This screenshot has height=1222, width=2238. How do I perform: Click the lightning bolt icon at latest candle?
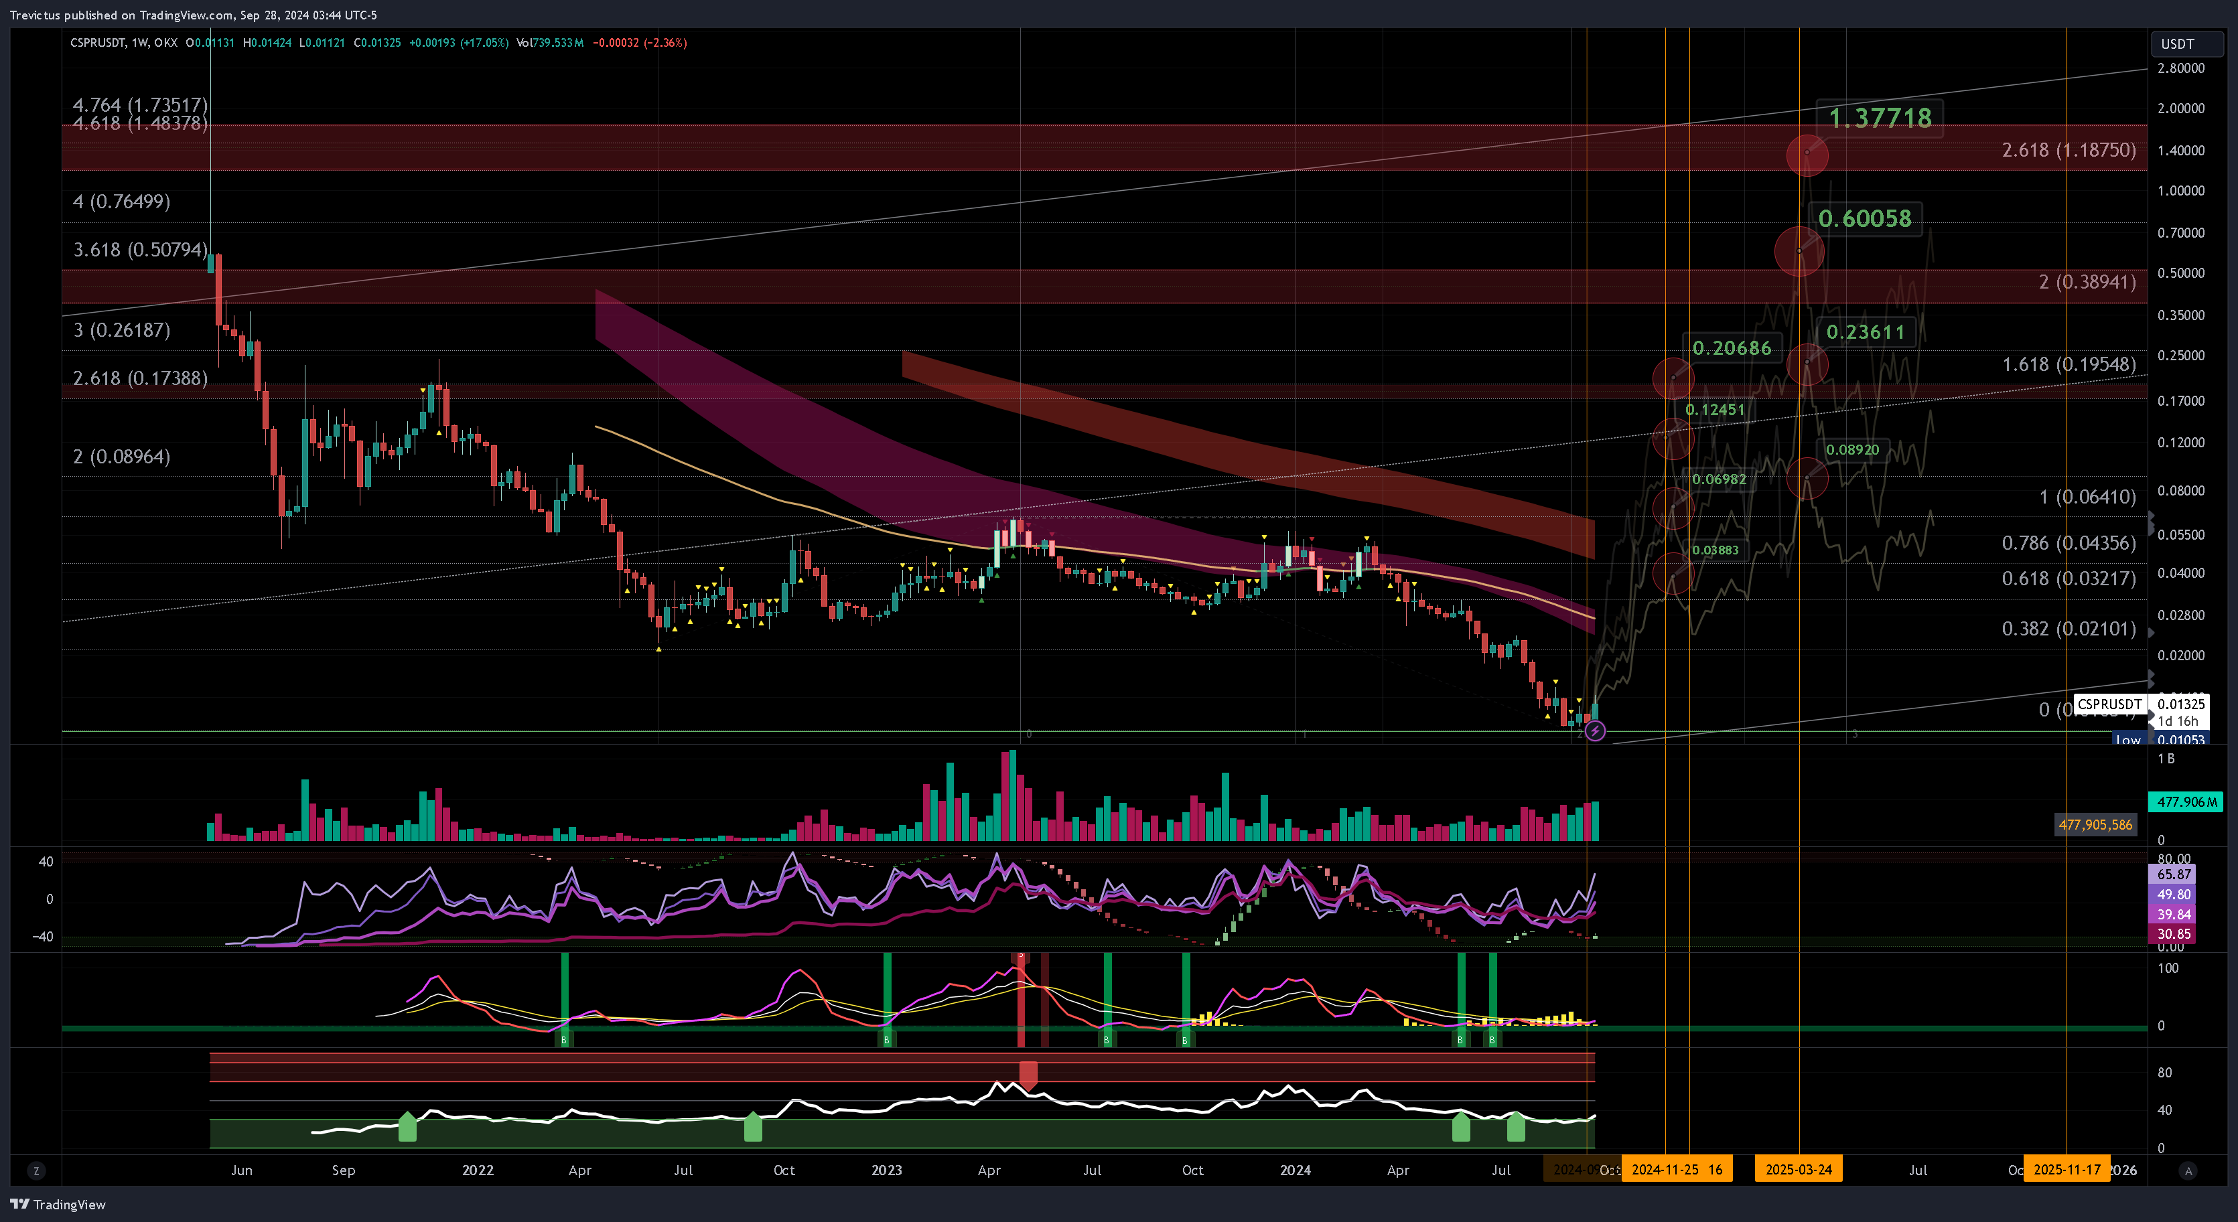tap(1594, 731)
